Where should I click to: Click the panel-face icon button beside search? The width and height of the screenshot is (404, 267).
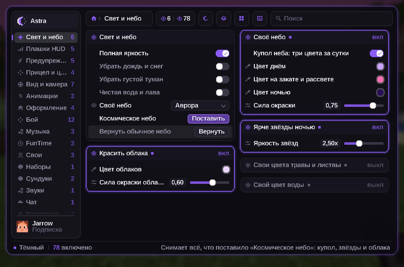tap(259, 19)
